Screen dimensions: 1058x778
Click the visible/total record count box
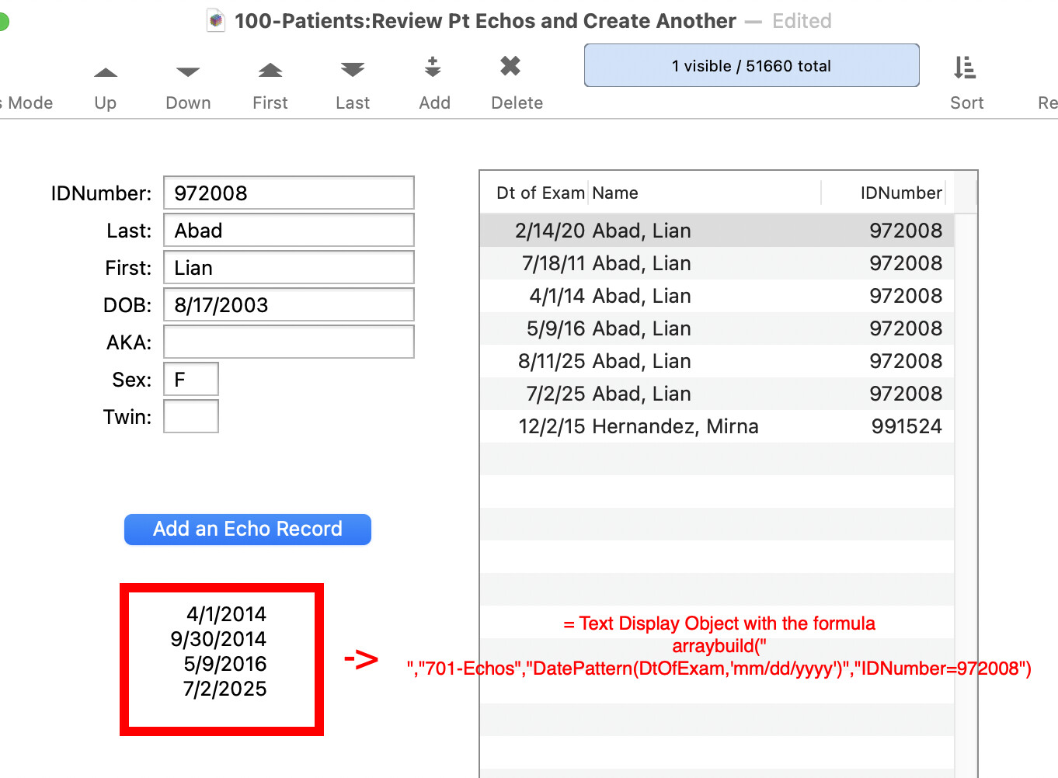pos(751,66)
